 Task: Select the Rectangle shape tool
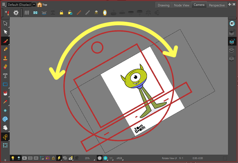click(x=5, y=84)
